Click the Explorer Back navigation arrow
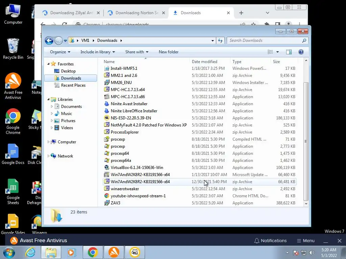346x259 pixels. (49, 40)
